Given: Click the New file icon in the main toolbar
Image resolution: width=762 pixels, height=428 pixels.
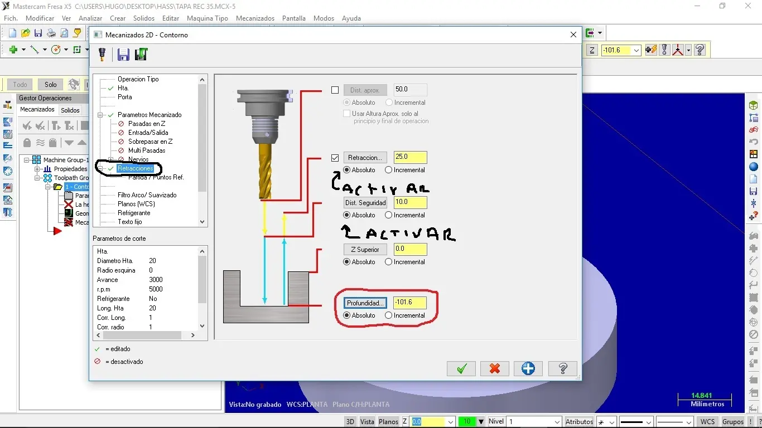Looking at the screenshot, I should pos(12,33).
